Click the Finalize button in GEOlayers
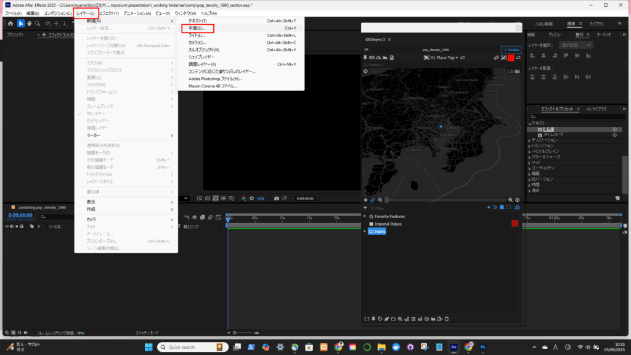This screenshot has width=631, height=355. 511,49
